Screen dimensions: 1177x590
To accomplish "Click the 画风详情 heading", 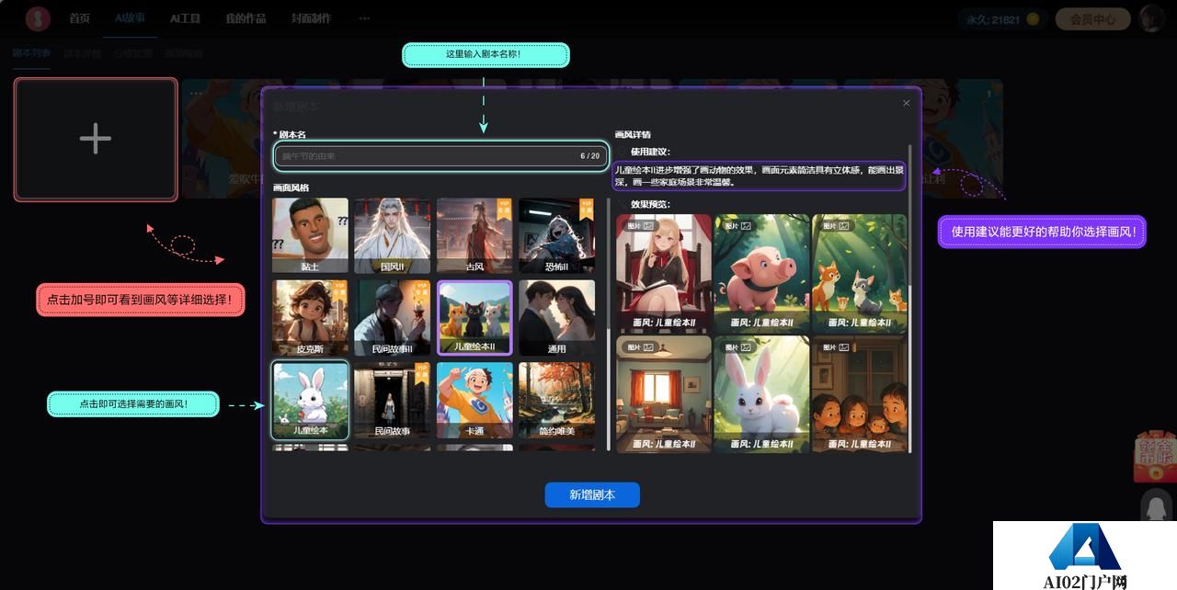I will pos(633,134).
